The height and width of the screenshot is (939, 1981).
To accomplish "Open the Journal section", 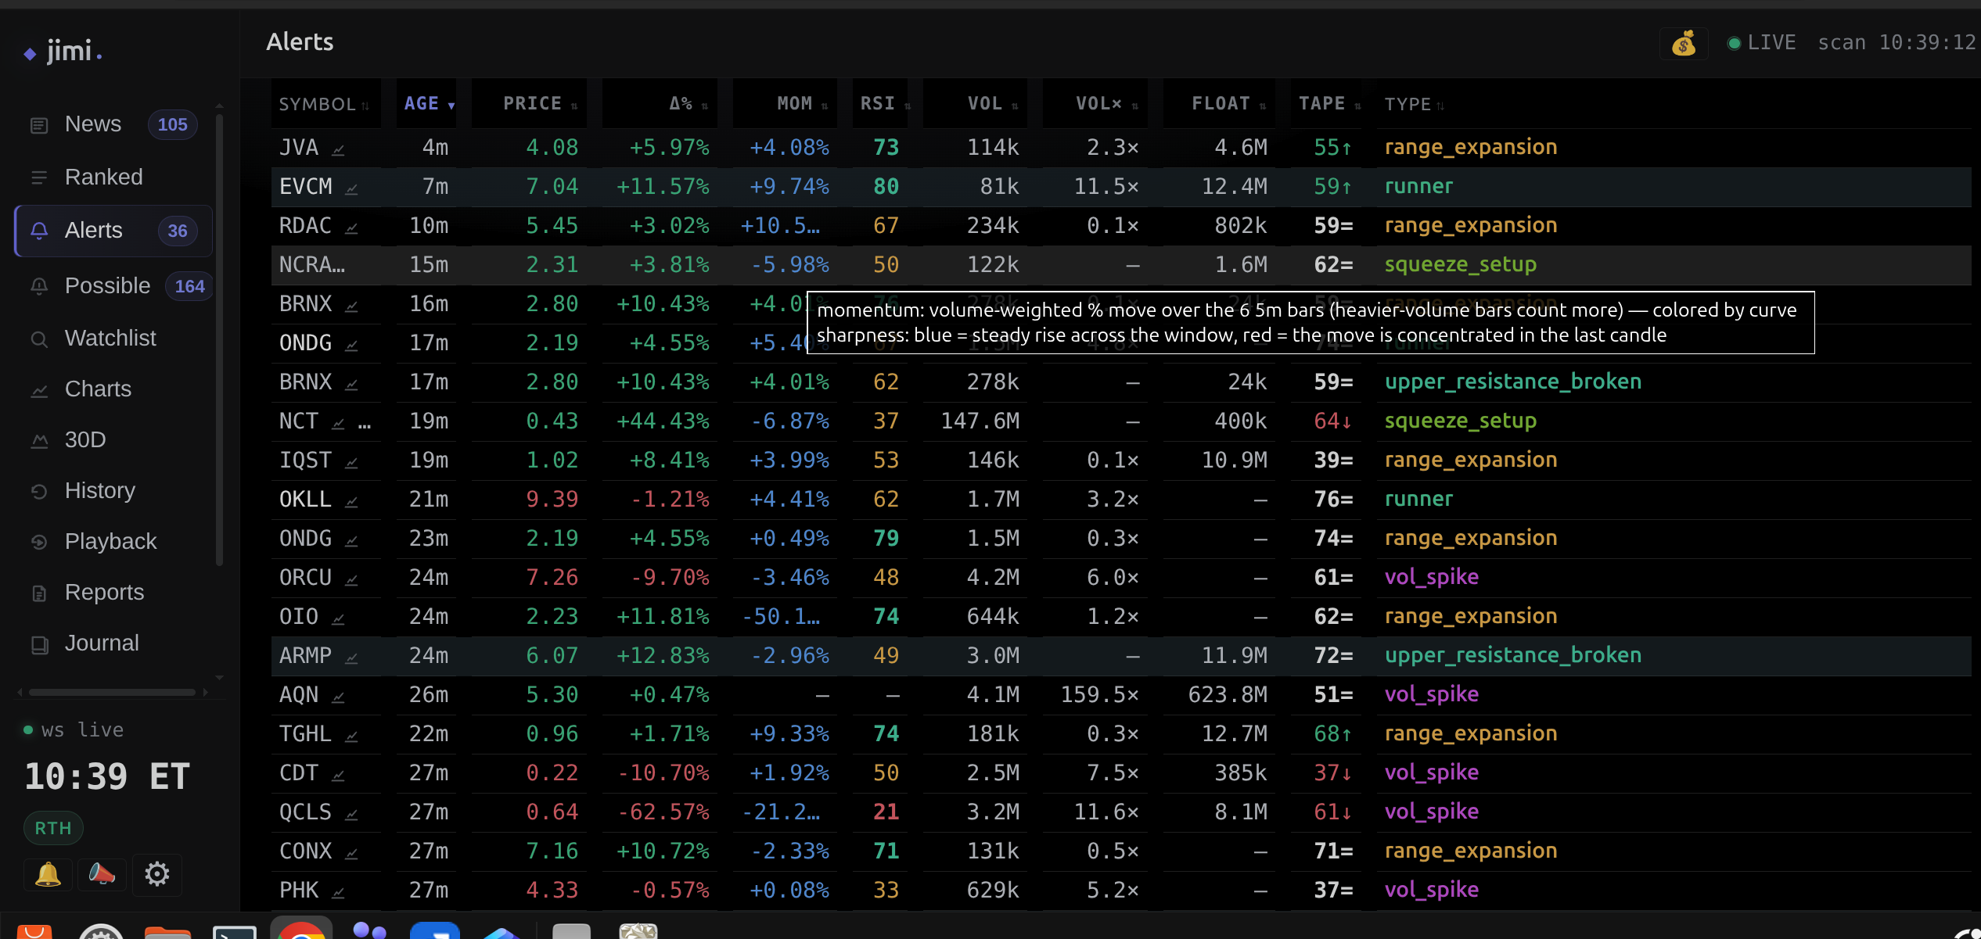I will (113, 643).
